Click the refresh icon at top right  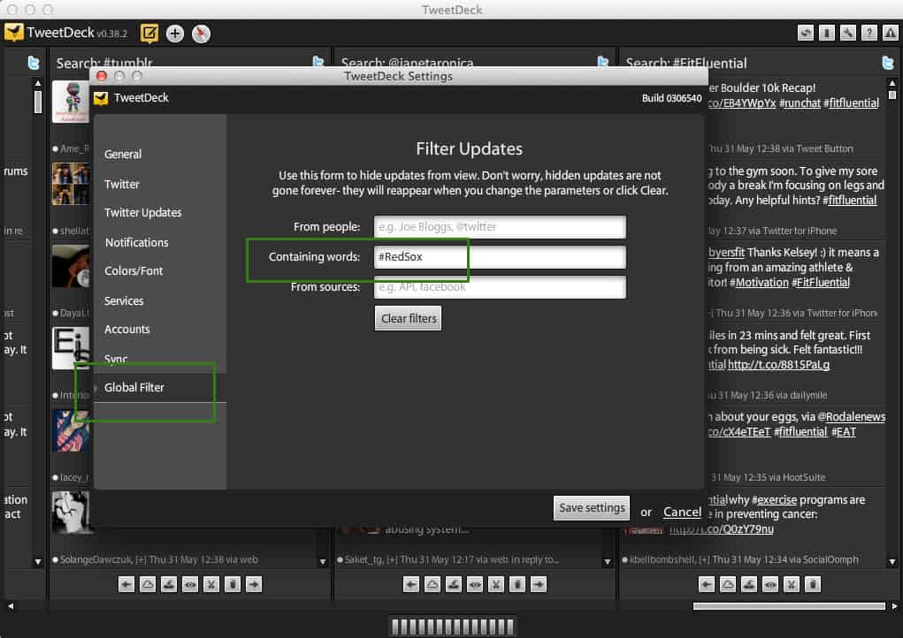806,34
